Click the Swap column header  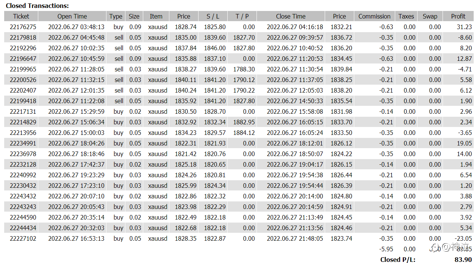pyautogui.click(x=430, y=16)
